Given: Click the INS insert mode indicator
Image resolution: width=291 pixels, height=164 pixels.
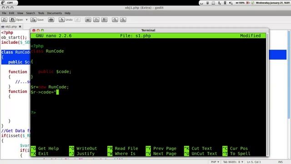Looking at the screenshot, I should (280, 162).
